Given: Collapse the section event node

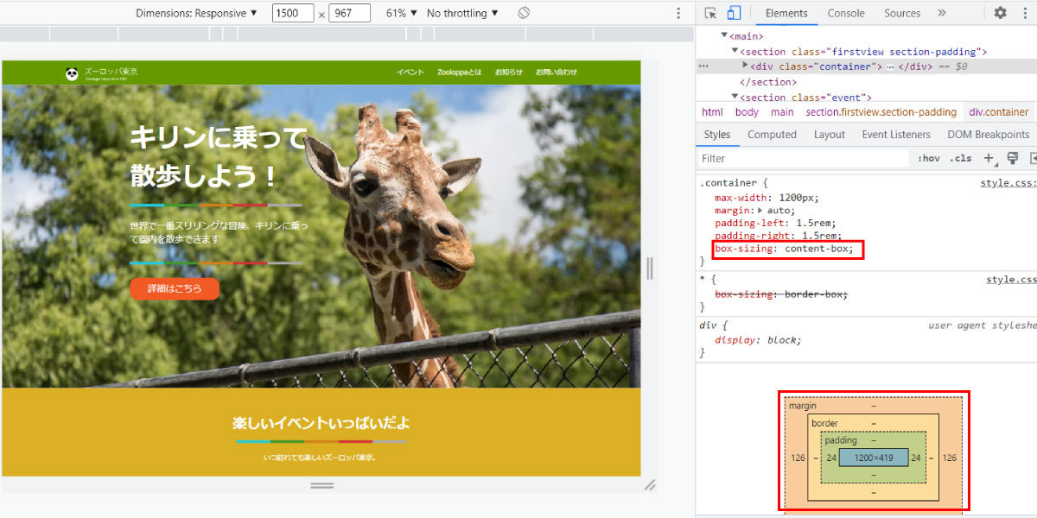Looking at the screenshot, I should 735,98.
